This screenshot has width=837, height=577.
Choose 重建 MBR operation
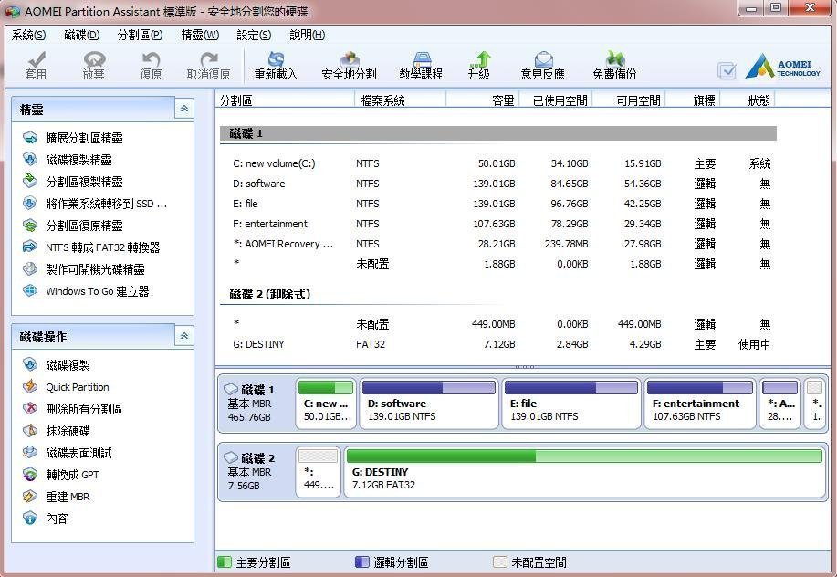point(57,497)
